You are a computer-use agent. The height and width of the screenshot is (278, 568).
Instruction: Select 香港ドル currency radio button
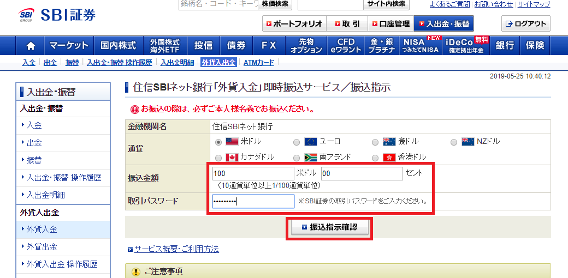point(375,158)
